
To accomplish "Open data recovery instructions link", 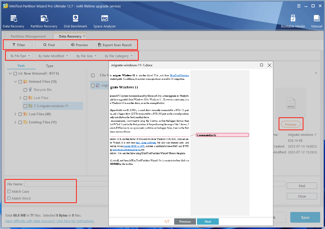I will coord(50,221).
